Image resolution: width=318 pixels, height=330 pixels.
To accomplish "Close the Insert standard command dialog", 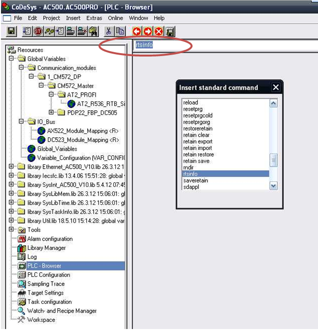I will pyautogui.click(x=276, y=87).
